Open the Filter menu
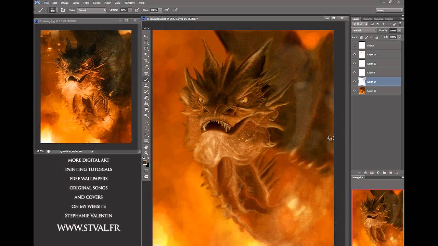Viewport: 438px width, 246px height. pyautogui.click(x=107, y=3)
